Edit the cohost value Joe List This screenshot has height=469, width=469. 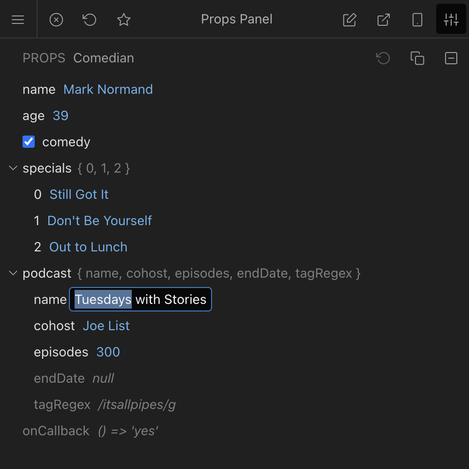(106, 326)
